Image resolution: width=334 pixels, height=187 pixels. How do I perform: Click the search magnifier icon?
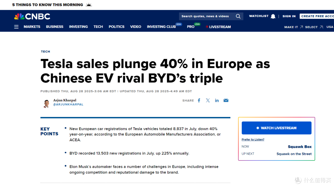pos(238,16)
